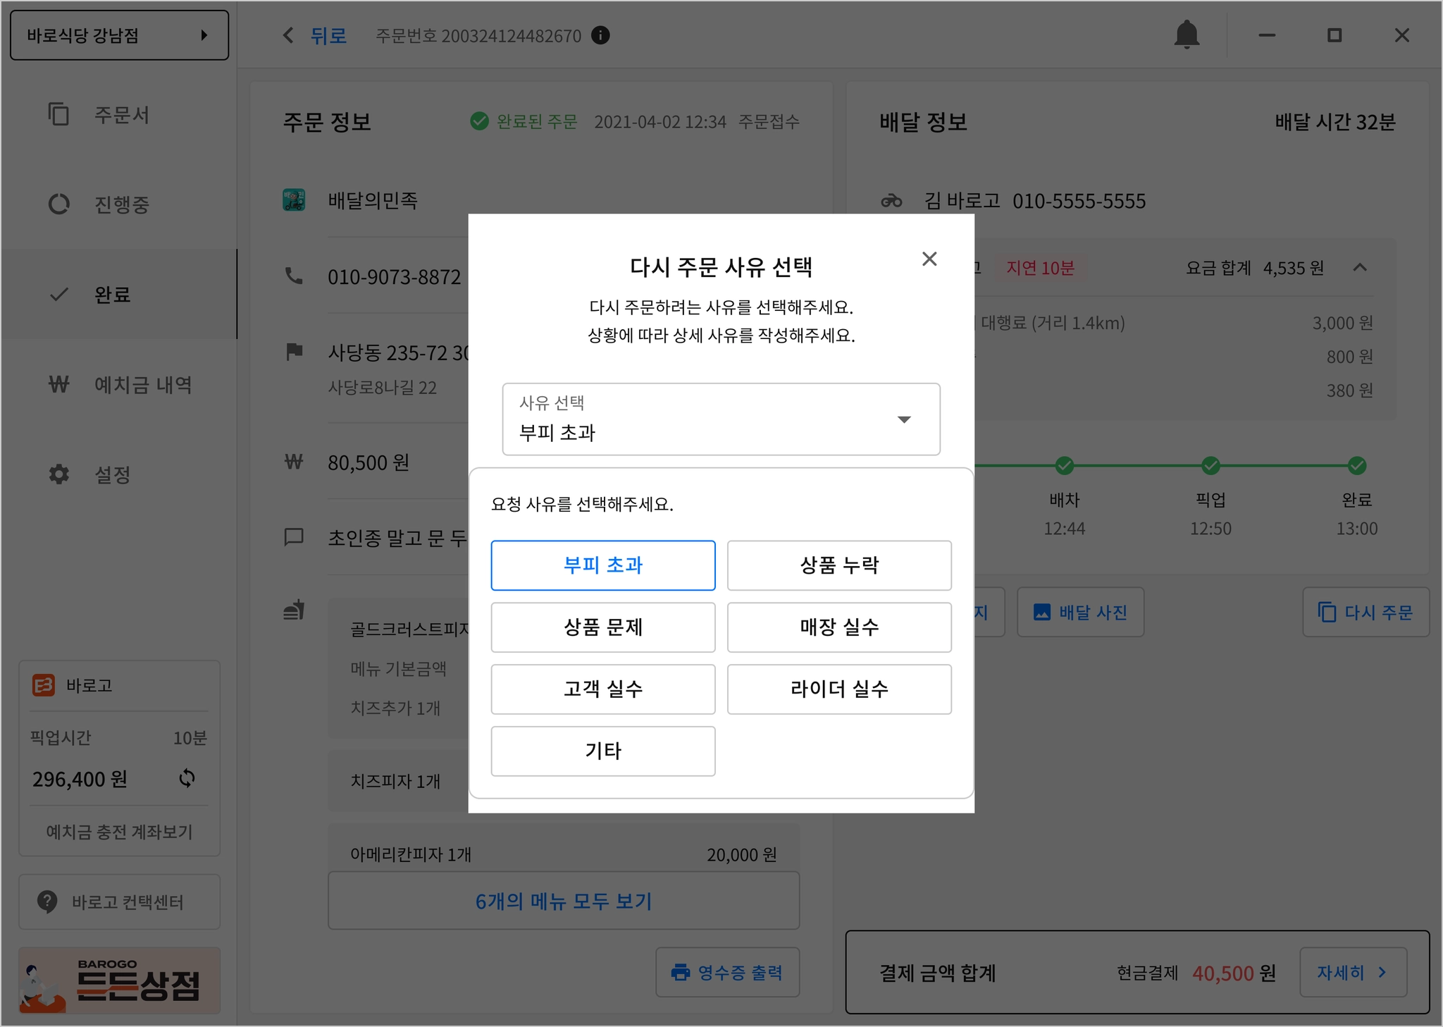Click the phone icon beside 010-9073-8872
The image size is (1443, 1027).
coord(294,276)
